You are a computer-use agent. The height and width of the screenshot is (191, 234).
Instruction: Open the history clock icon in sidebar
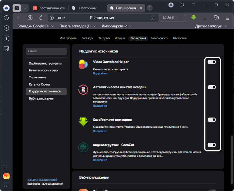[6, 18]
